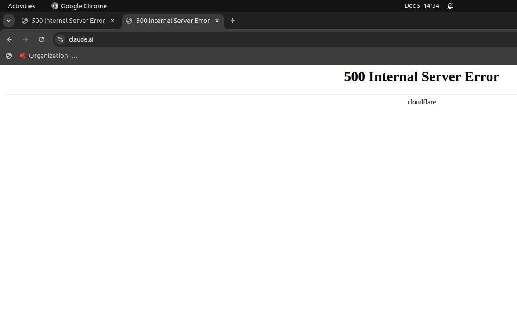Screen dimensions: 517x316
Task: Click the muted notification bell in the top bar
Action: click(x=450, y=6)
